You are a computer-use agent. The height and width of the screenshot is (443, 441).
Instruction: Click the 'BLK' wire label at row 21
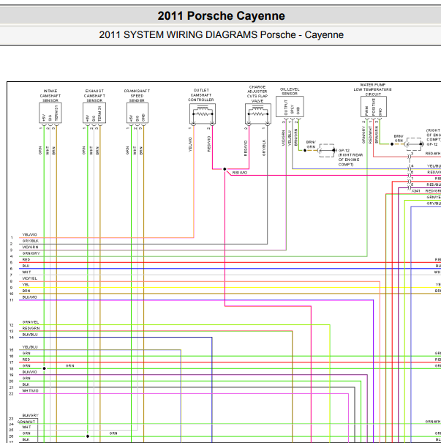pyautogui.click(x=26, y=384)
